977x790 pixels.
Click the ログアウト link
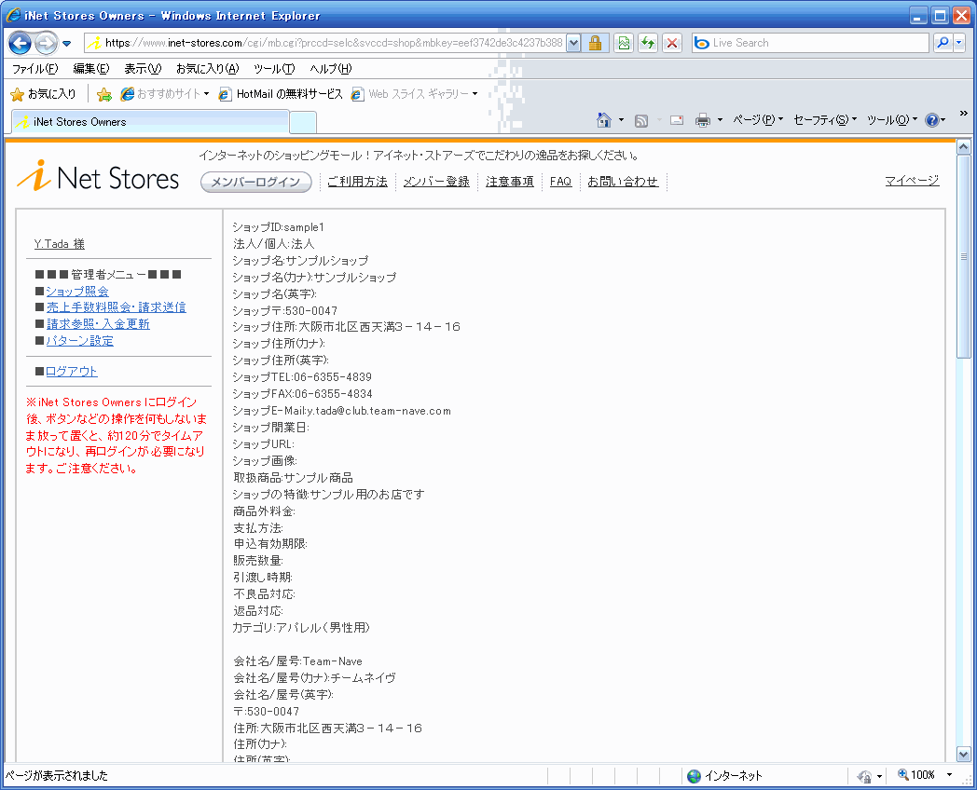point(72,372)
